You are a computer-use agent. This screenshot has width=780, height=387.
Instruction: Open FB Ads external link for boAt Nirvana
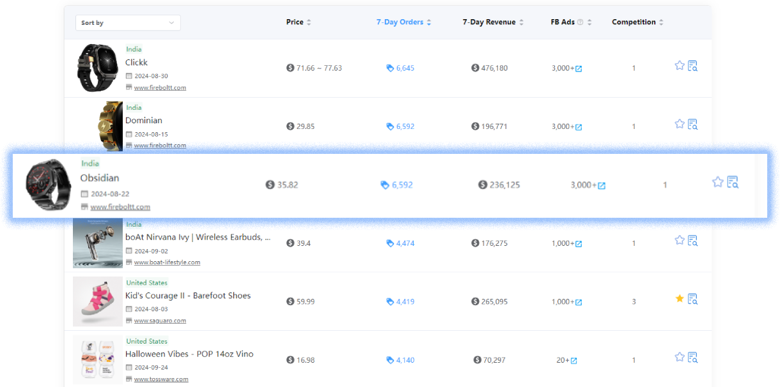(x=579, y=244)
